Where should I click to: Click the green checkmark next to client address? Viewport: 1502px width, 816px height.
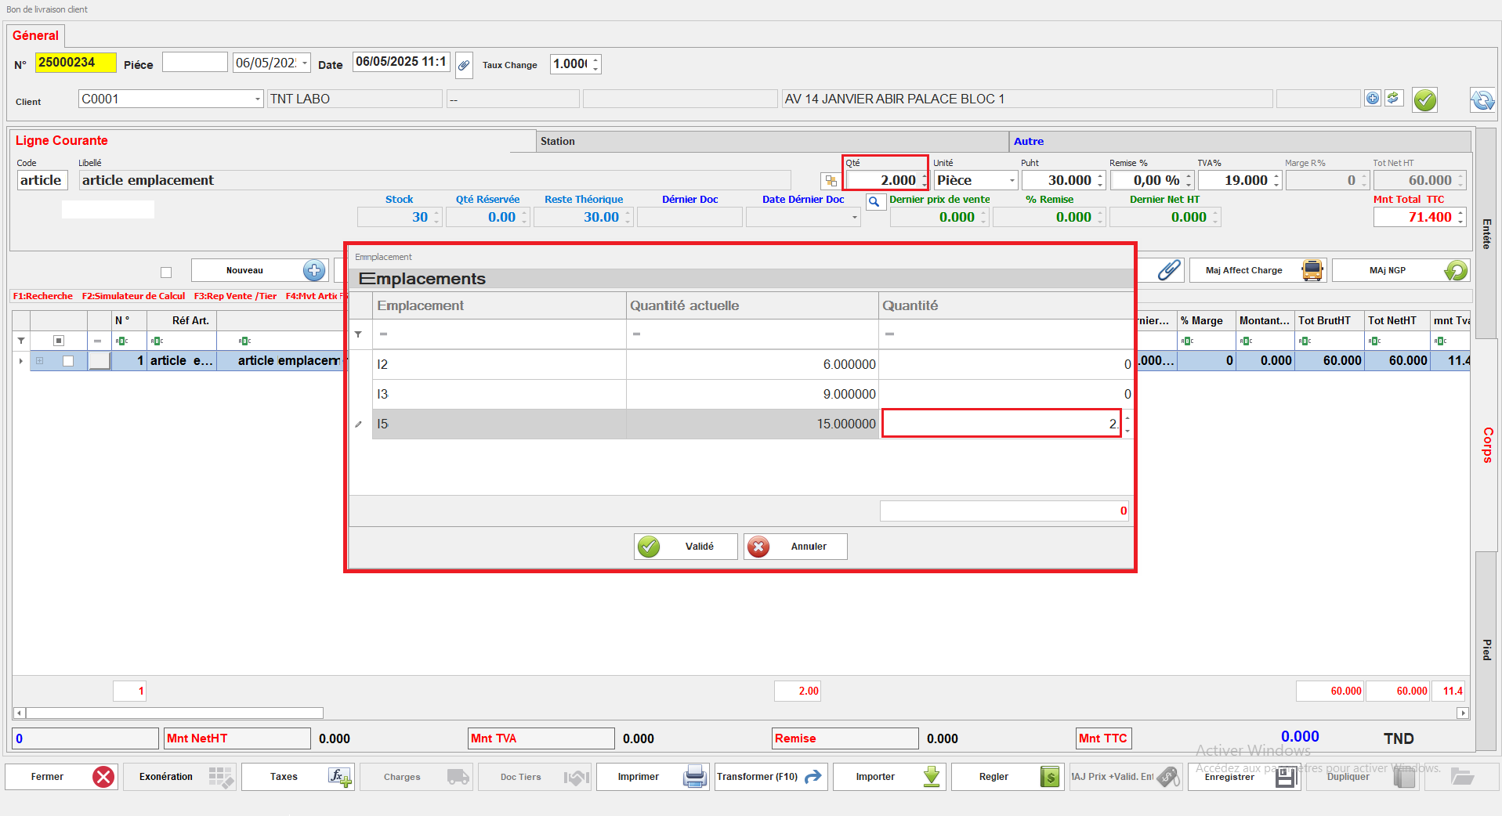tap(1424, 100)
